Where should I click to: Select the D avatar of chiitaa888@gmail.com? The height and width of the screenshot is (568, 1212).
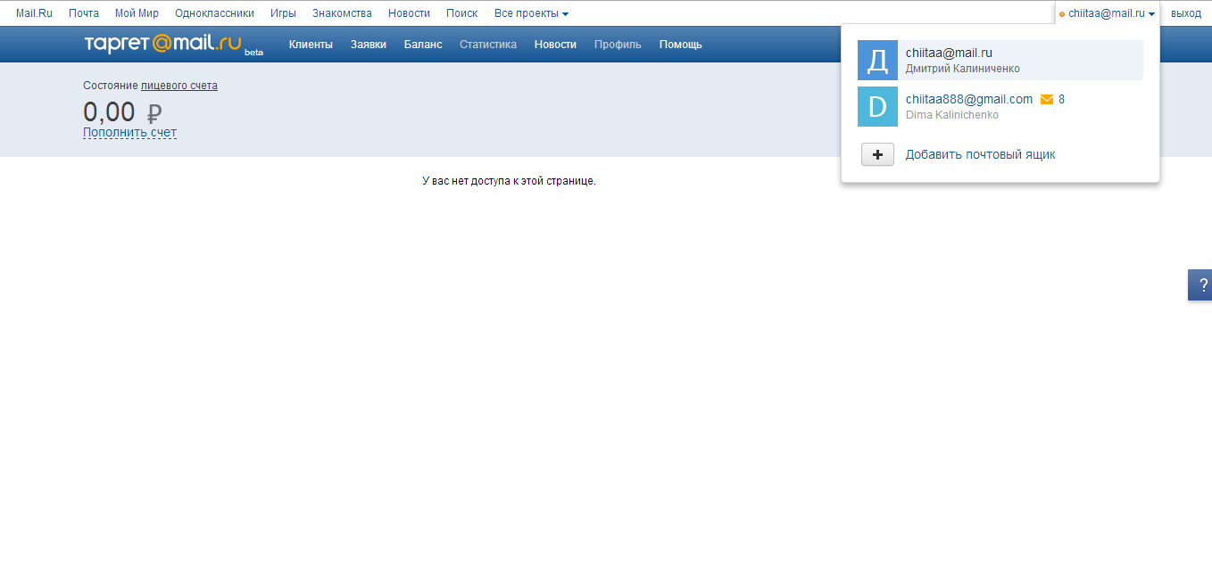(x=877, y=106)
